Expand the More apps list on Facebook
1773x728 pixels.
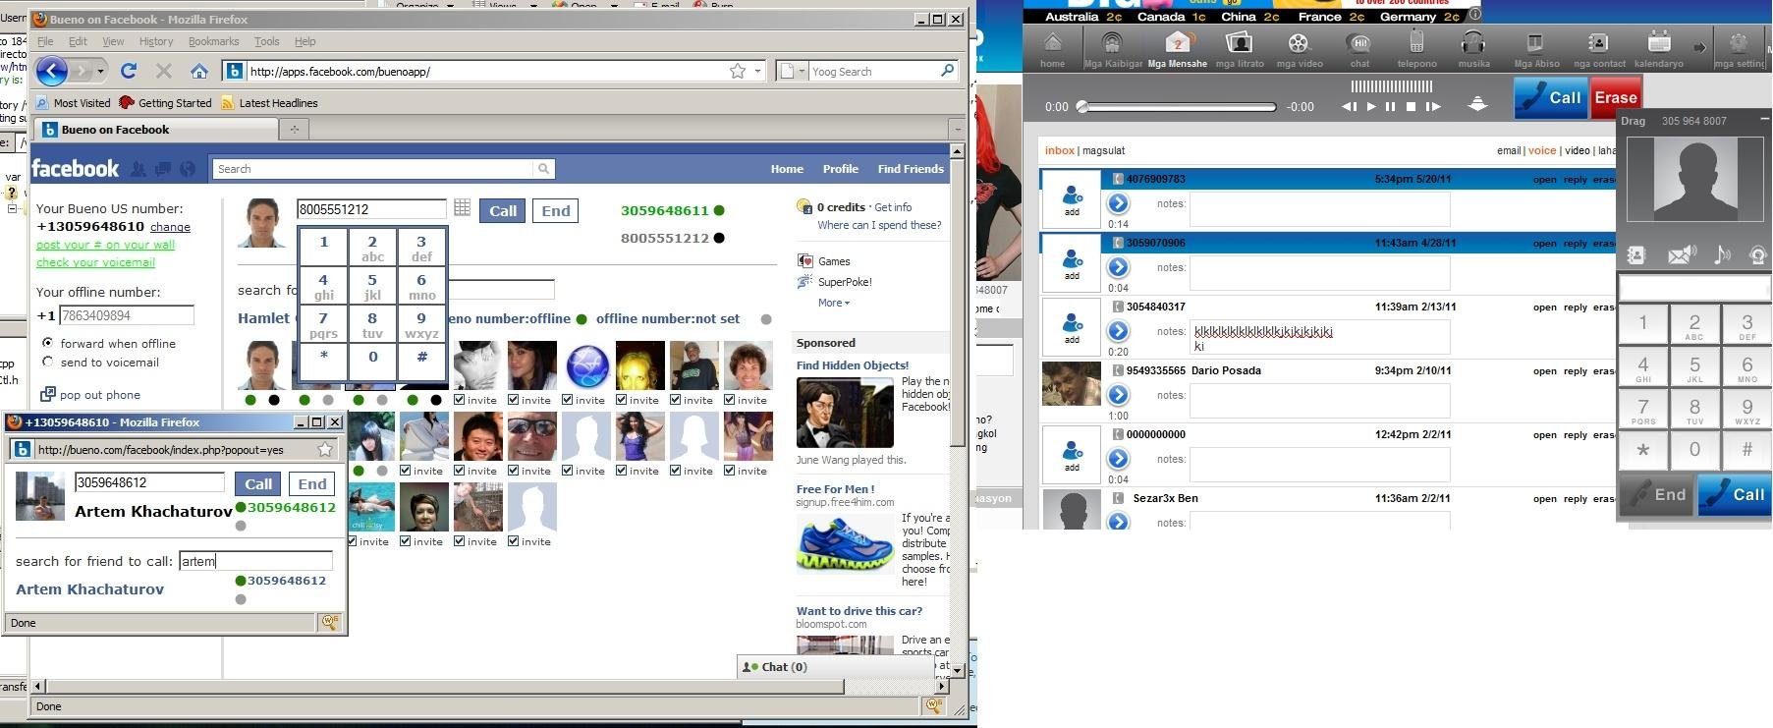tap(833, 303)
